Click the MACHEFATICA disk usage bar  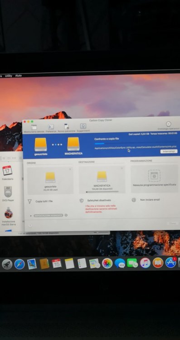coord(102,192)
